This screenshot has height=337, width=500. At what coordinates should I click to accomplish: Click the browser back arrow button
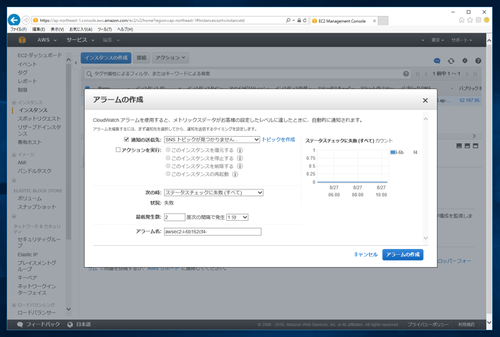14,20
